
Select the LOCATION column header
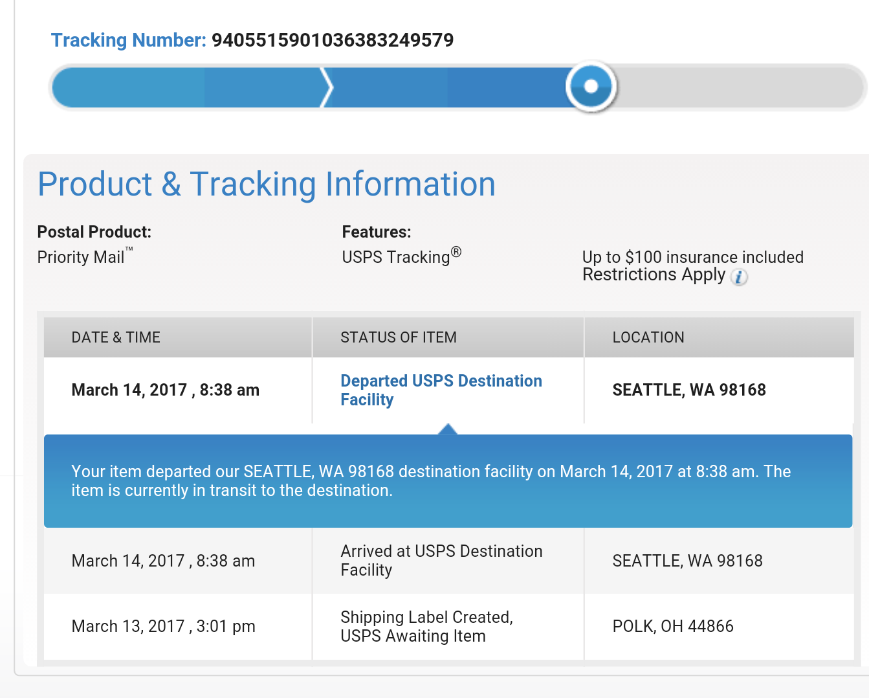point(648,337)
